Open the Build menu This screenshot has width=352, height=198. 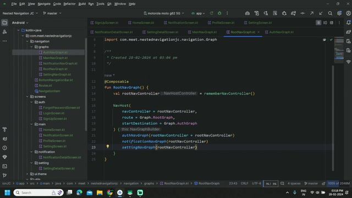(x=82, y=4)
